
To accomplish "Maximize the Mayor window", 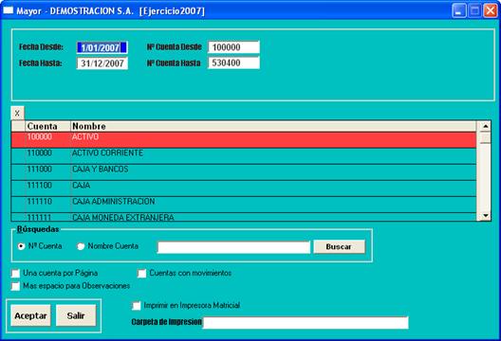I will (474, 10).
